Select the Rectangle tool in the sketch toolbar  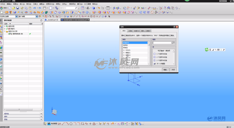(x=82, y=124)
